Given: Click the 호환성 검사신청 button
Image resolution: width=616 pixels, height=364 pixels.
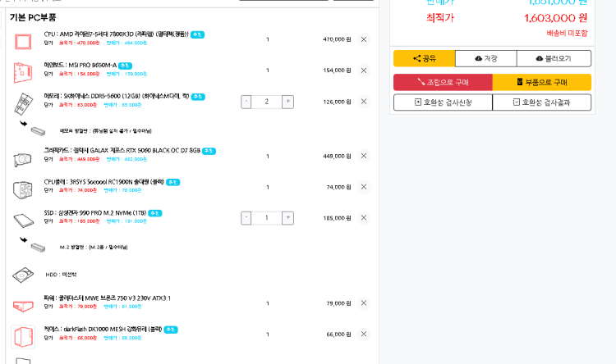Looking at the screenshot, I should pyautogui.click(x=443, y=102).
